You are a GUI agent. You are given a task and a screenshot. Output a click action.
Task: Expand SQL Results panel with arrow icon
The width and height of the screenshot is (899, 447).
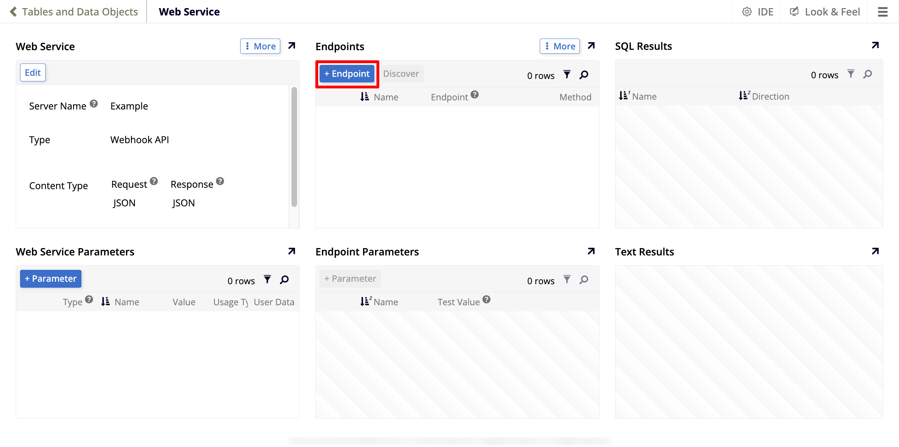pos(875,45)
